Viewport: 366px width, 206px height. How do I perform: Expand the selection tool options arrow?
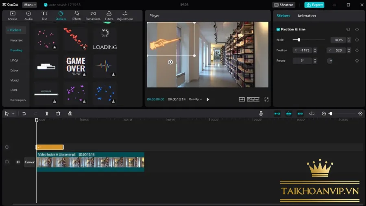pyautogui.click(x=13, y=114)
